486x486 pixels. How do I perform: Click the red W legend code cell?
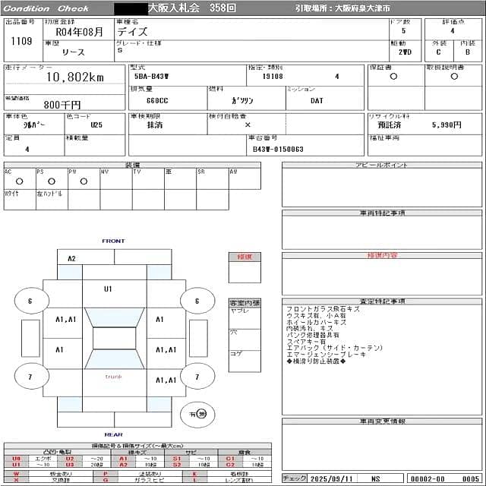[17, 474]
